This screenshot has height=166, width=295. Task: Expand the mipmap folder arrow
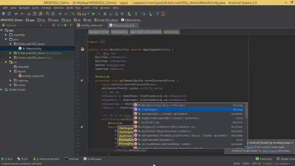[x=11, y=80]
